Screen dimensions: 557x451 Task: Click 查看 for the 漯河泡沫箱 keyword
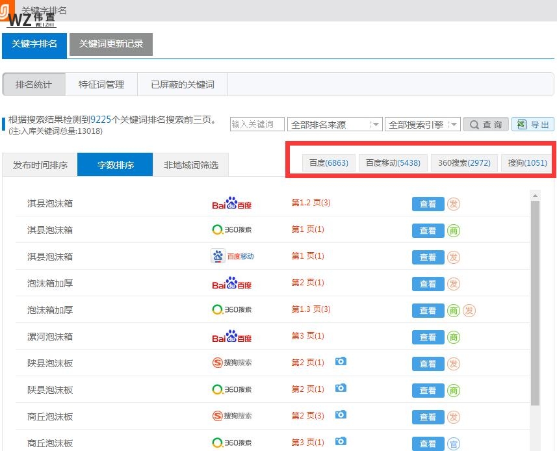[428, 337]
